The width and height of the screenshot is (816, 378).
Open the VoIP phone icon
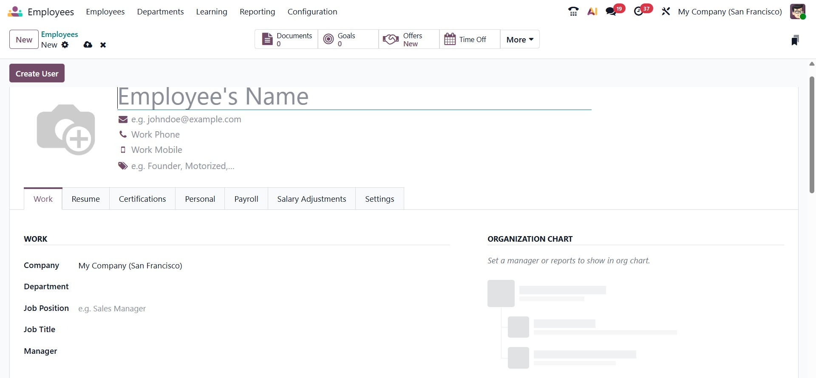pyautogui.click(x=573, y=11)
